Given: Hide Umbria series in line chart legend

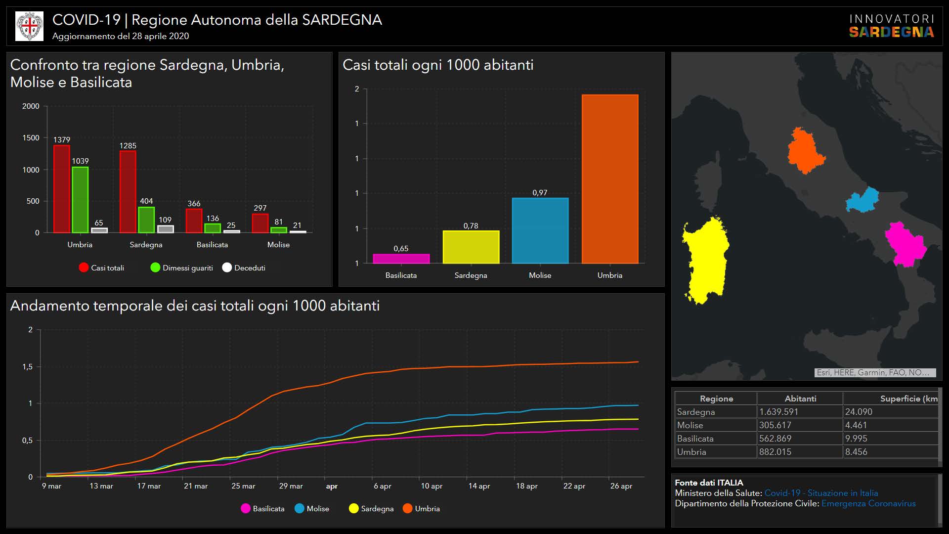Looking at the screenshot, I should 408,508.
